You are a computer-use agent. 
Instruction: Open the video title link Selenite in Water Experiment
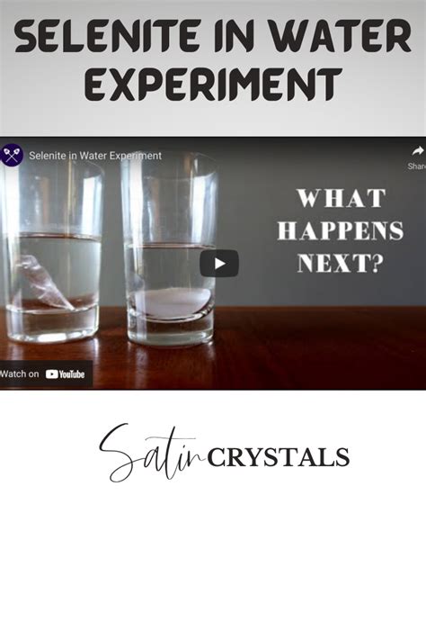(x=95, y=156)
